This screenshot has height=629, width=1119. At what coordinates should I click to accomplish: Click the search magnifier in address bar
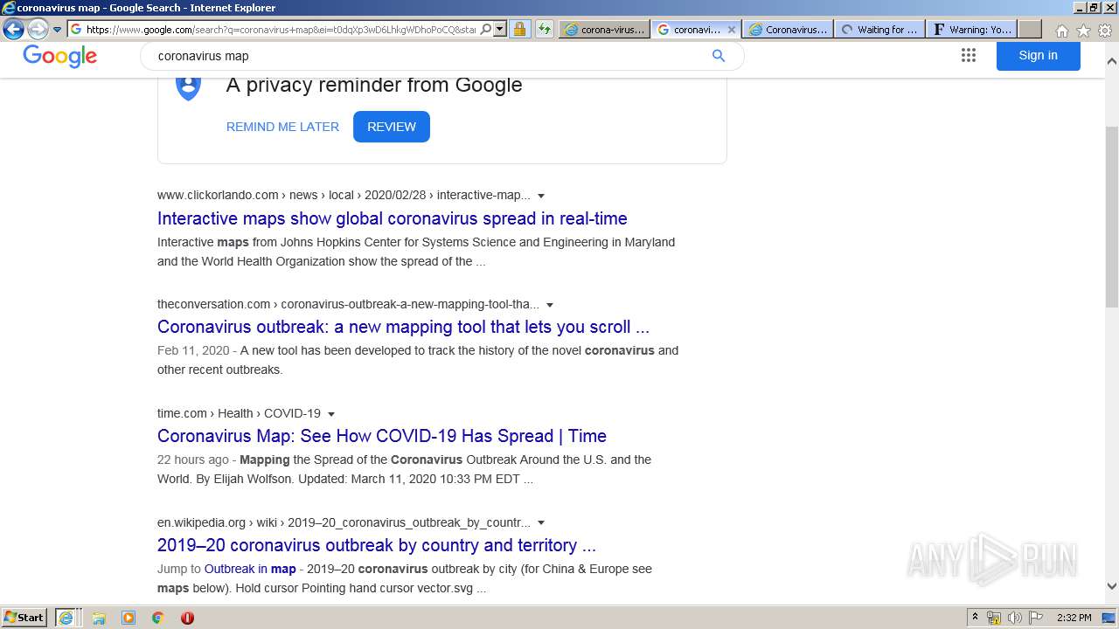pyautogui.click(x=486, y=29)
